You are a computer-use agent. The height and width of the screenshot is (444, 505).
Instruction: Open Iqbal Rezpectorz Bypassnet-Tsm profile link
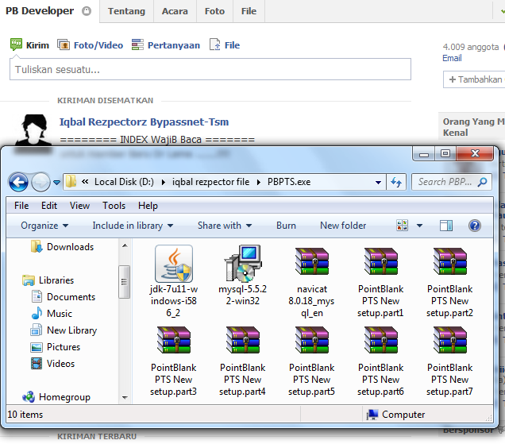(144, 122)
